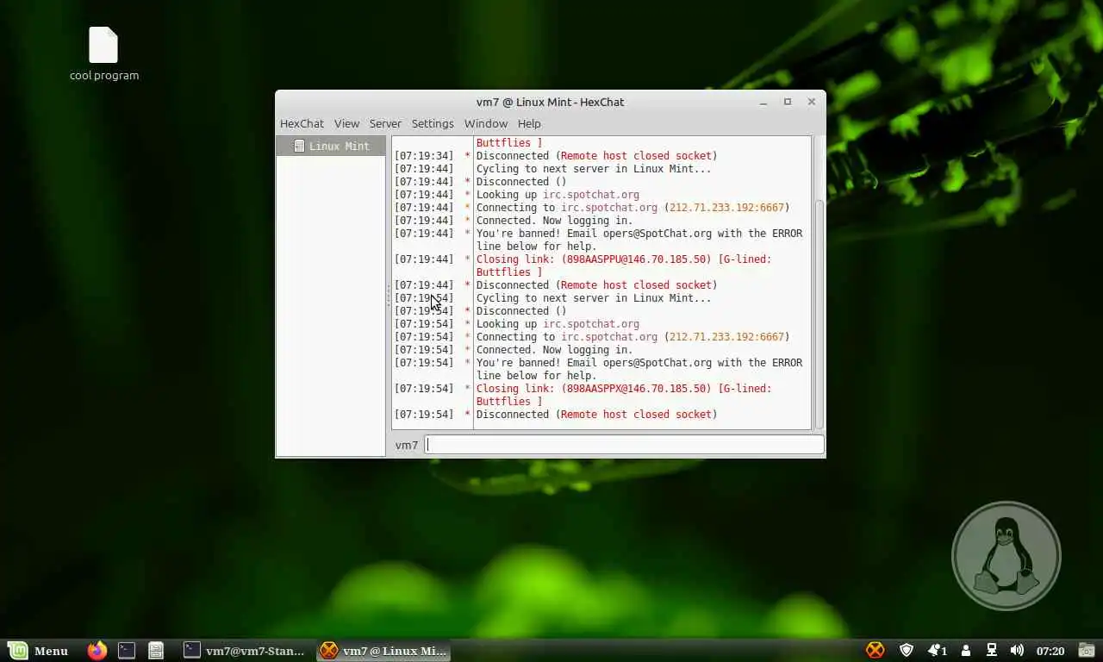Open the Help menu

(529, 123)
